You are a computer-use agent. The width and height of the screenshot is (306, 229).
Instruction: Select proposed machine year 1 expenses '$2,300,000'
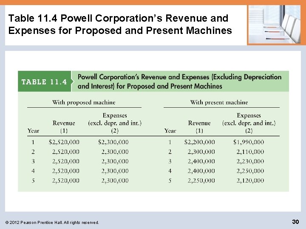113,142
